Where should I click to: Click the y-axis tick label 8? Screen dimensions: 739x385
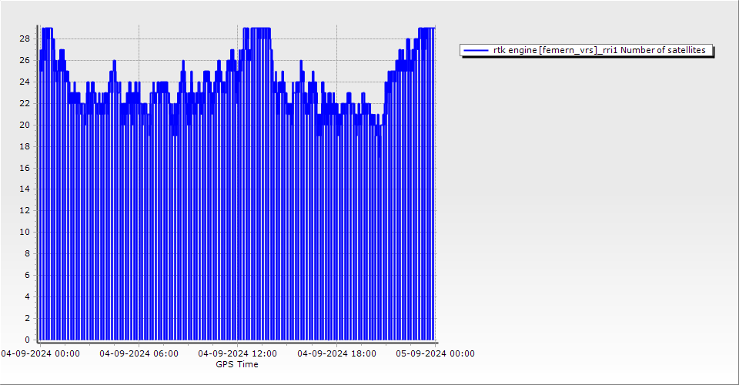click(x=27, y=253)
